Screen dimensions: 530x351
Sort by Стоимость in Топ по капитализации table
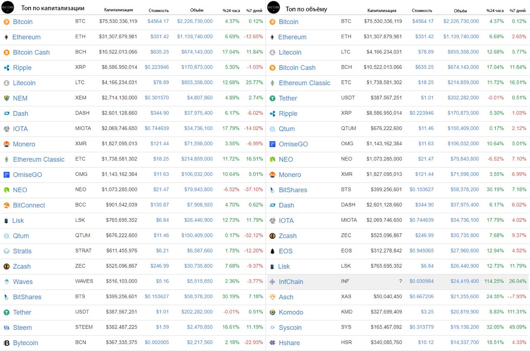point(159,10)
